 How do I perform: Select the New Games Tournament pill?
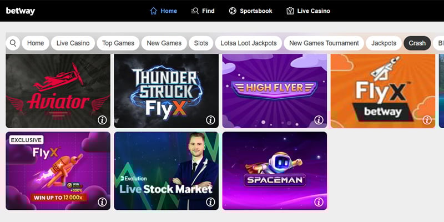coord(324,43)
